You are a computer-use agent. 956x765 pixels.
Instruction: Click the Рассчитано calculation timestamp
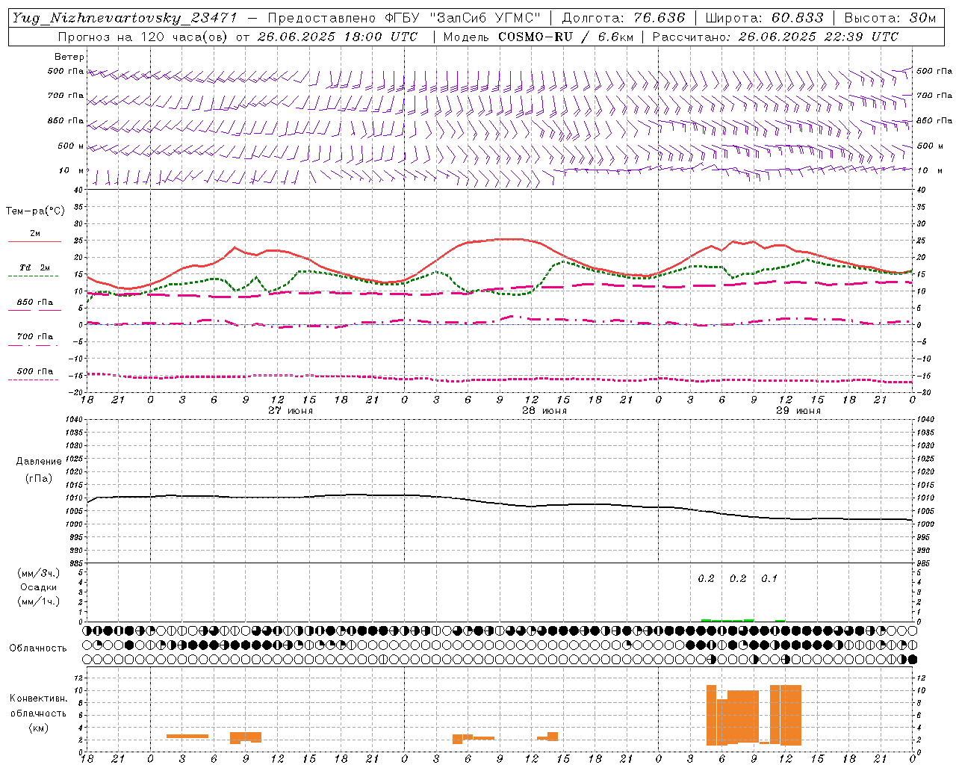(x=775, y=37)
